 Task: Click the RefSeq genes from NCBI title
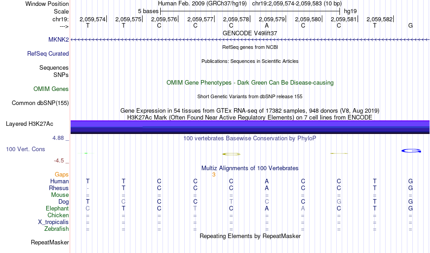pos(250,47)
